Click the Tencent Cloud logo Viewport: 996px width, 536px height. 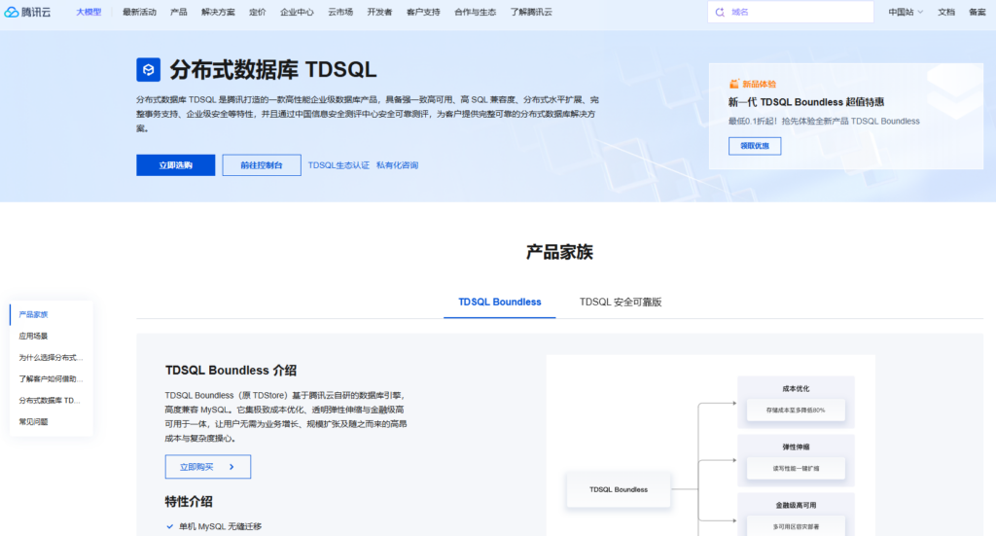[x=27, y=12]
